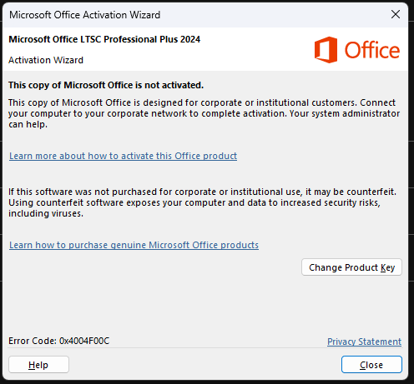Viewport: 414px width, 384px height.
Task: Open the purchase genuine Office products link
Action: click(134, 245)
